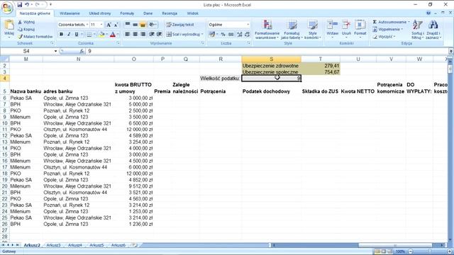Open the Format cells menu

click(360, 29)
